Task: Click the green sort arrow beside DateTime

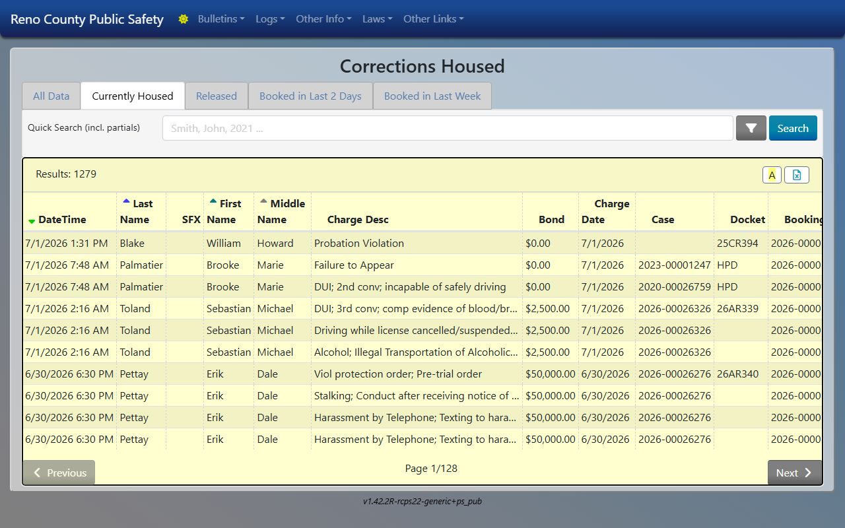Action: coord(32,220)
